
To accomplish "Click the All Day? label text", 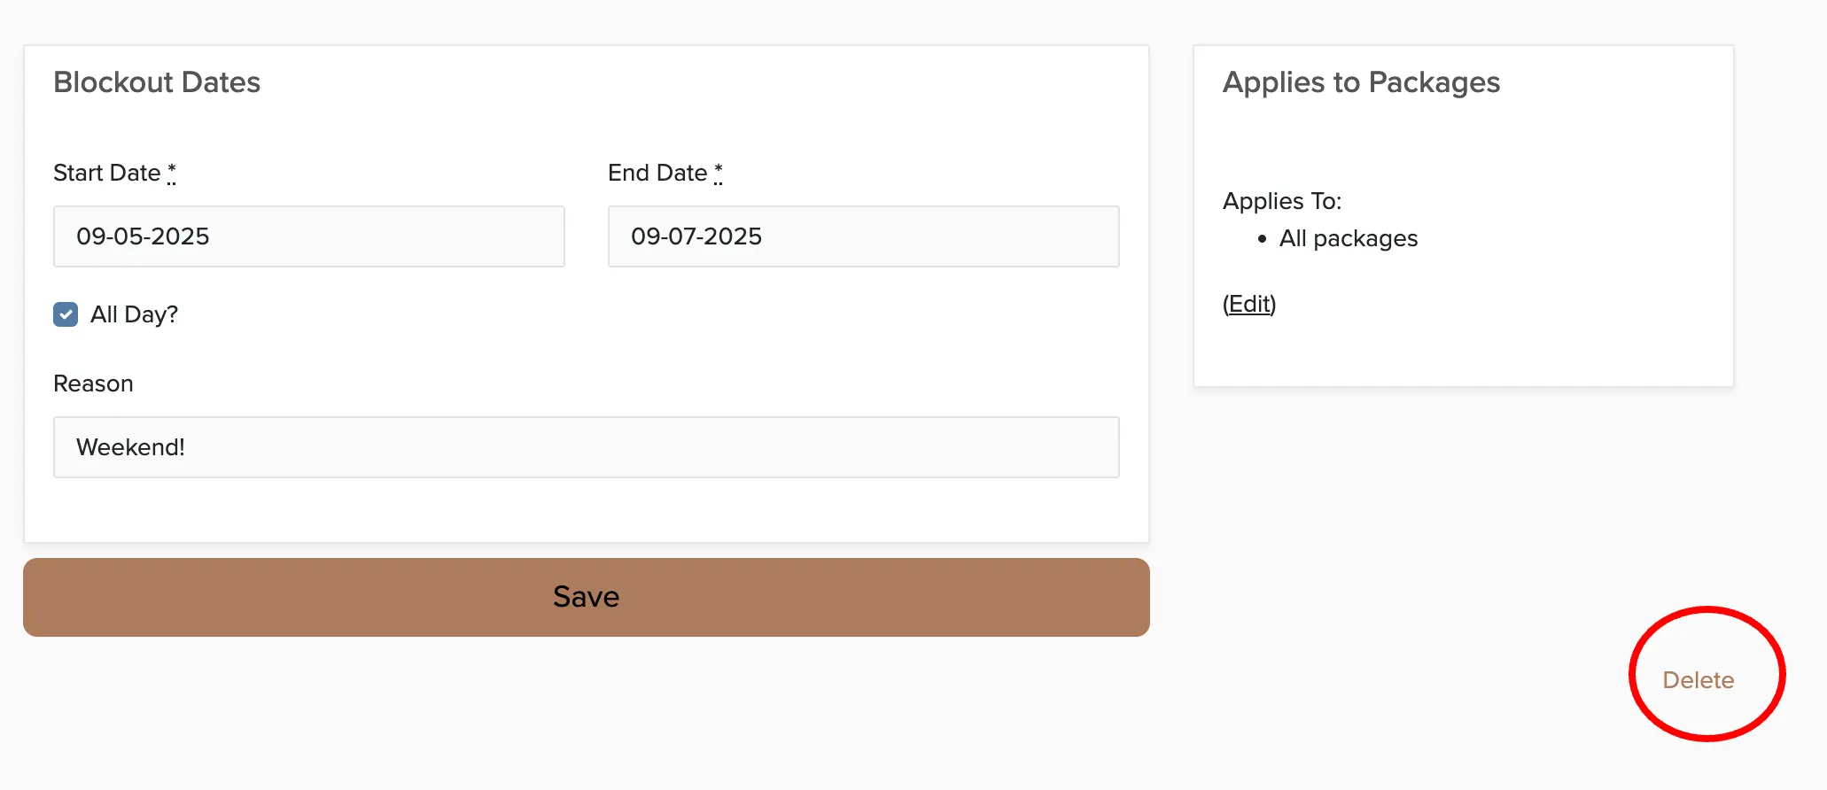I will tap(134, 314).
